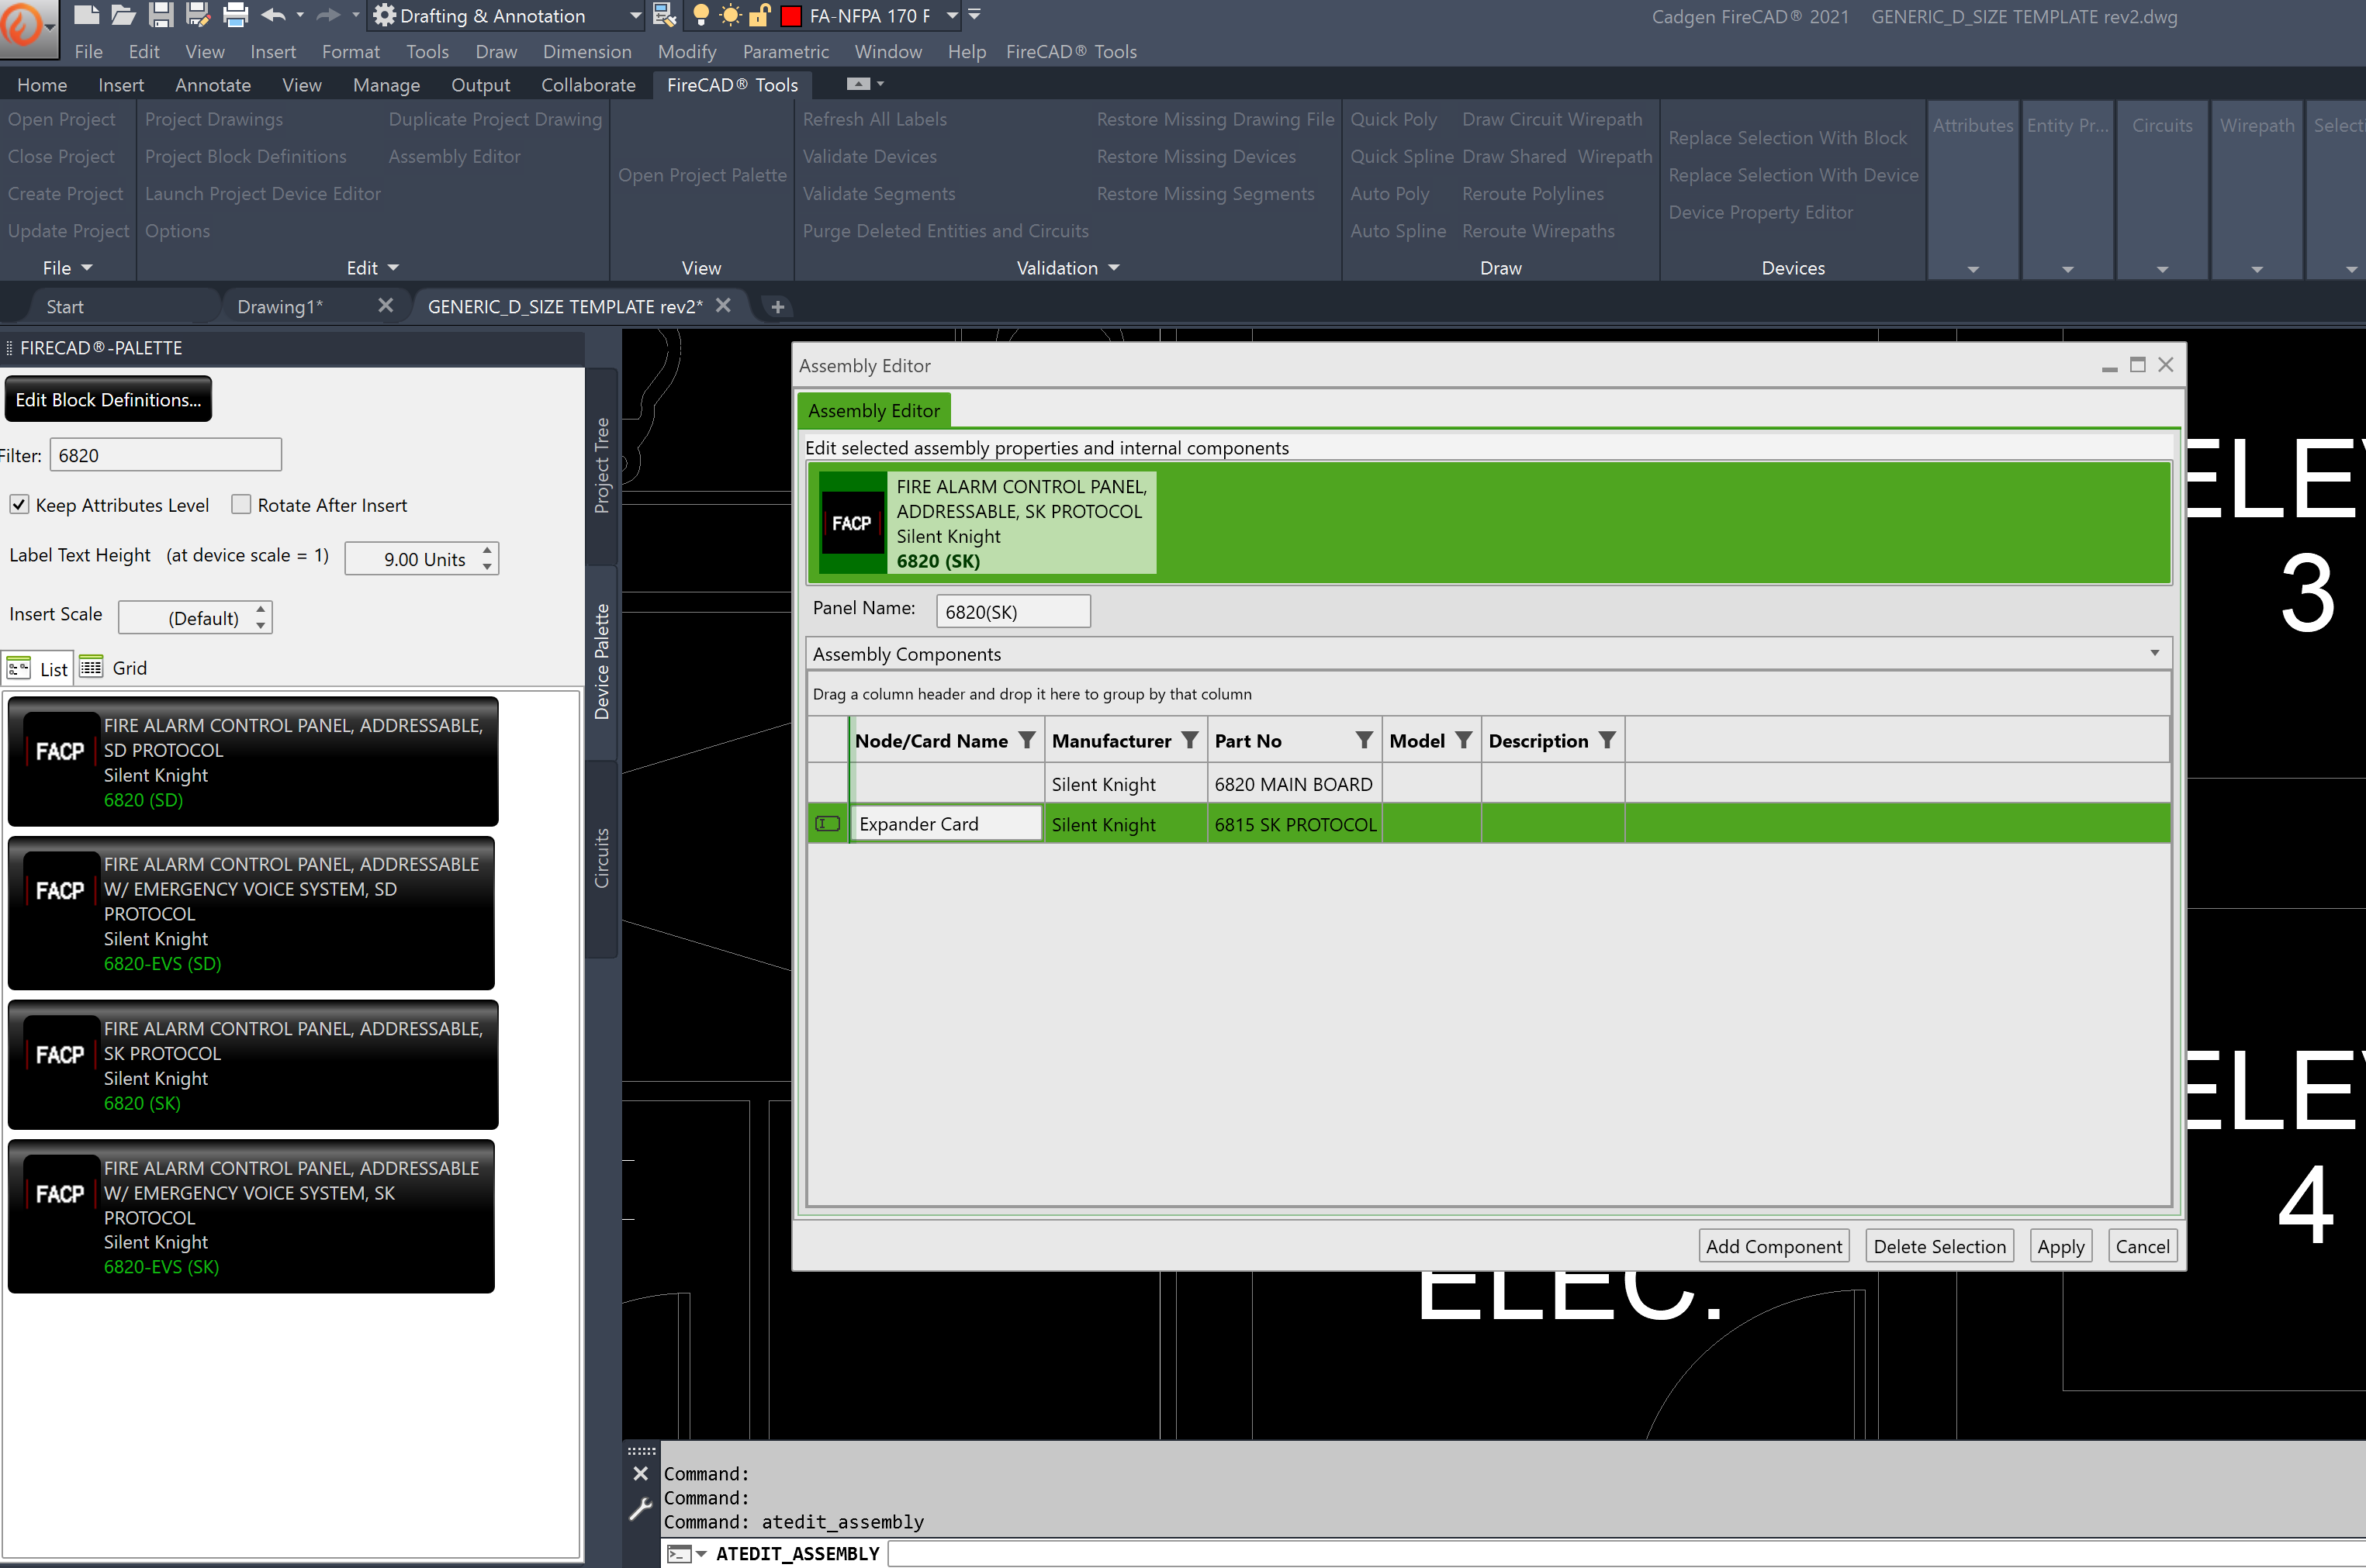Click Delete Selection button
This screenshot has height=1568, width=2366.
pyautogui.click(x=1939, y=1246)
